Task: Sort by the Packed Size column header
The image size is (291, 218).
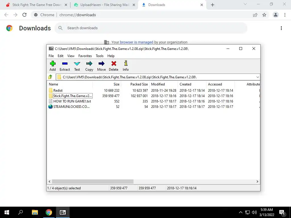Action: (x=135, y=84)
